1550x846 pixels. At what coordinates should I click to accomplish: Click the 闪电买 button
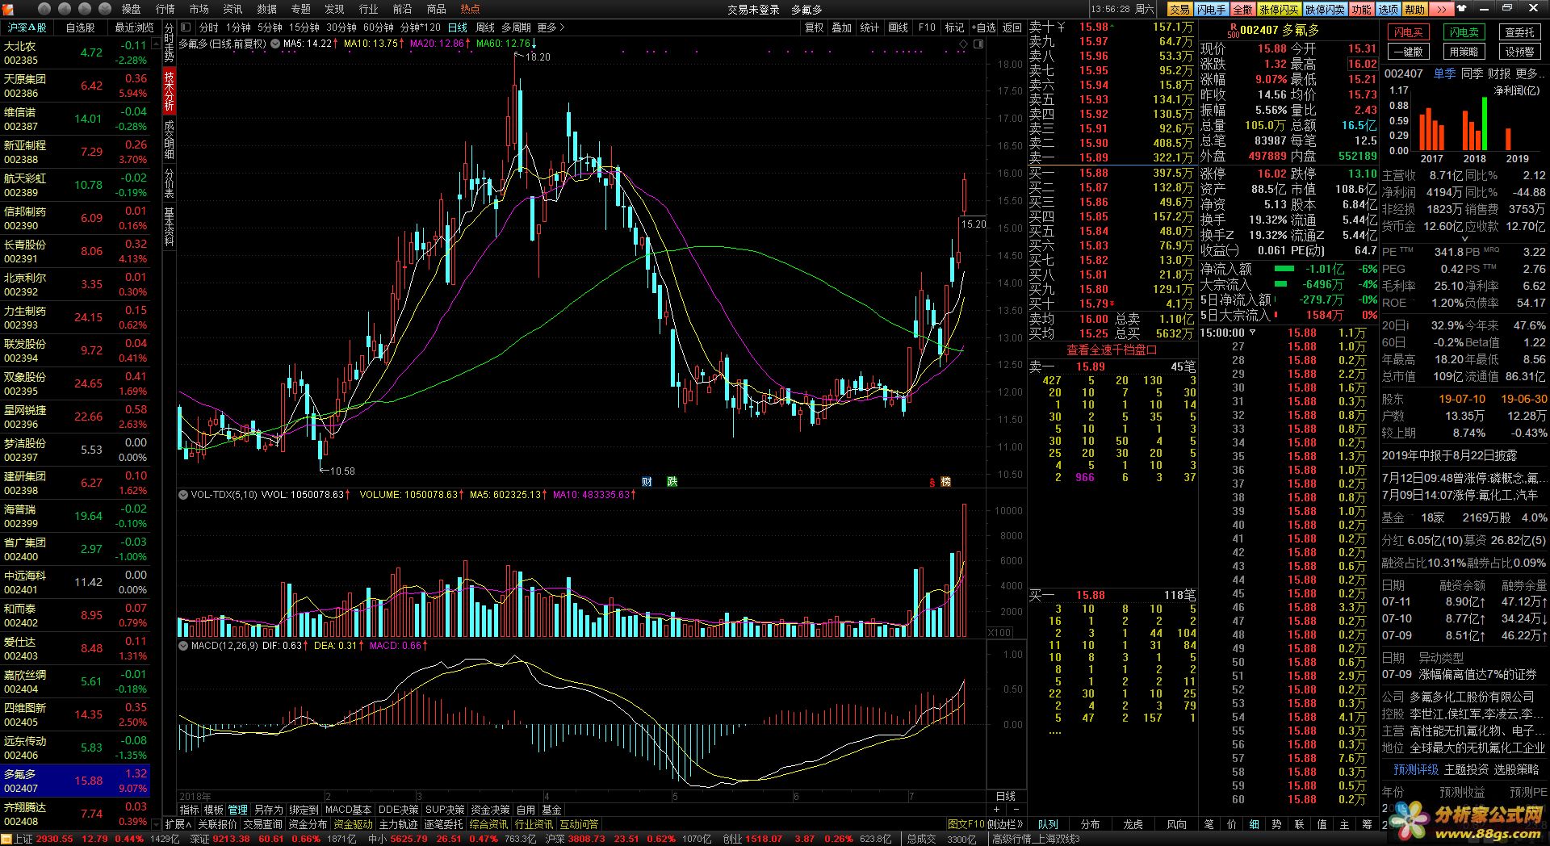[1408, 32]
